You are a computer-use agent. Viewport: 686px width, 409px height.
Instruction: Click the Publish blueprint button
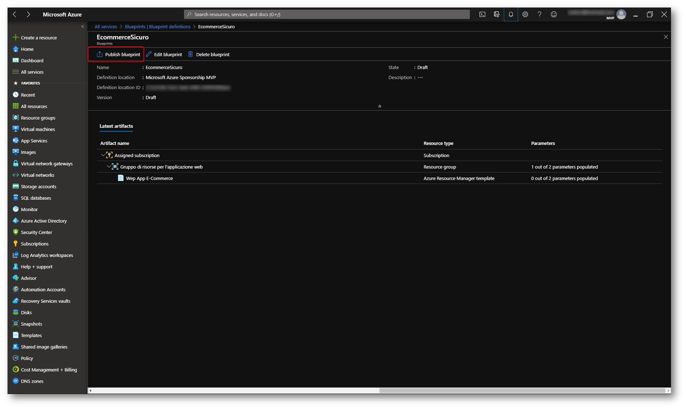pos(118,54)
